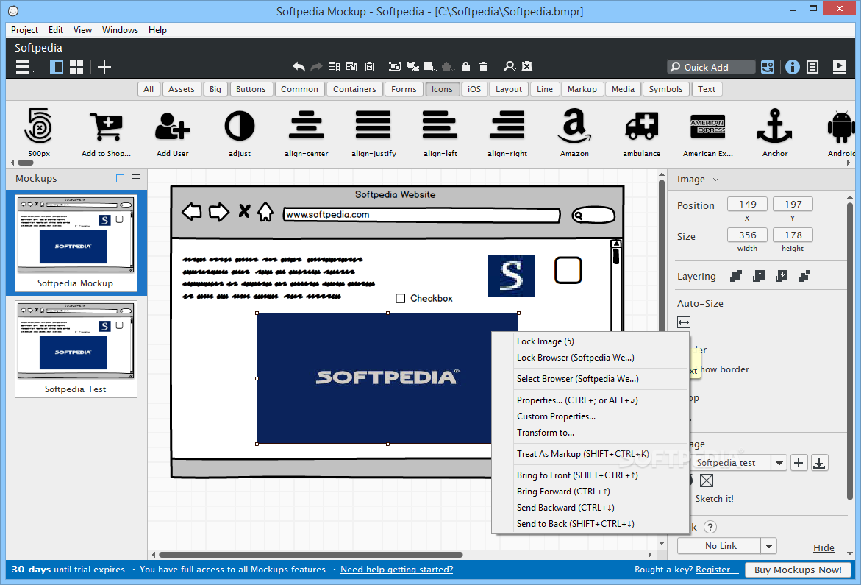This screenshot has width=861, height=585.
Task: Add a new mockup with plus icon
Action: coord(104,67)
